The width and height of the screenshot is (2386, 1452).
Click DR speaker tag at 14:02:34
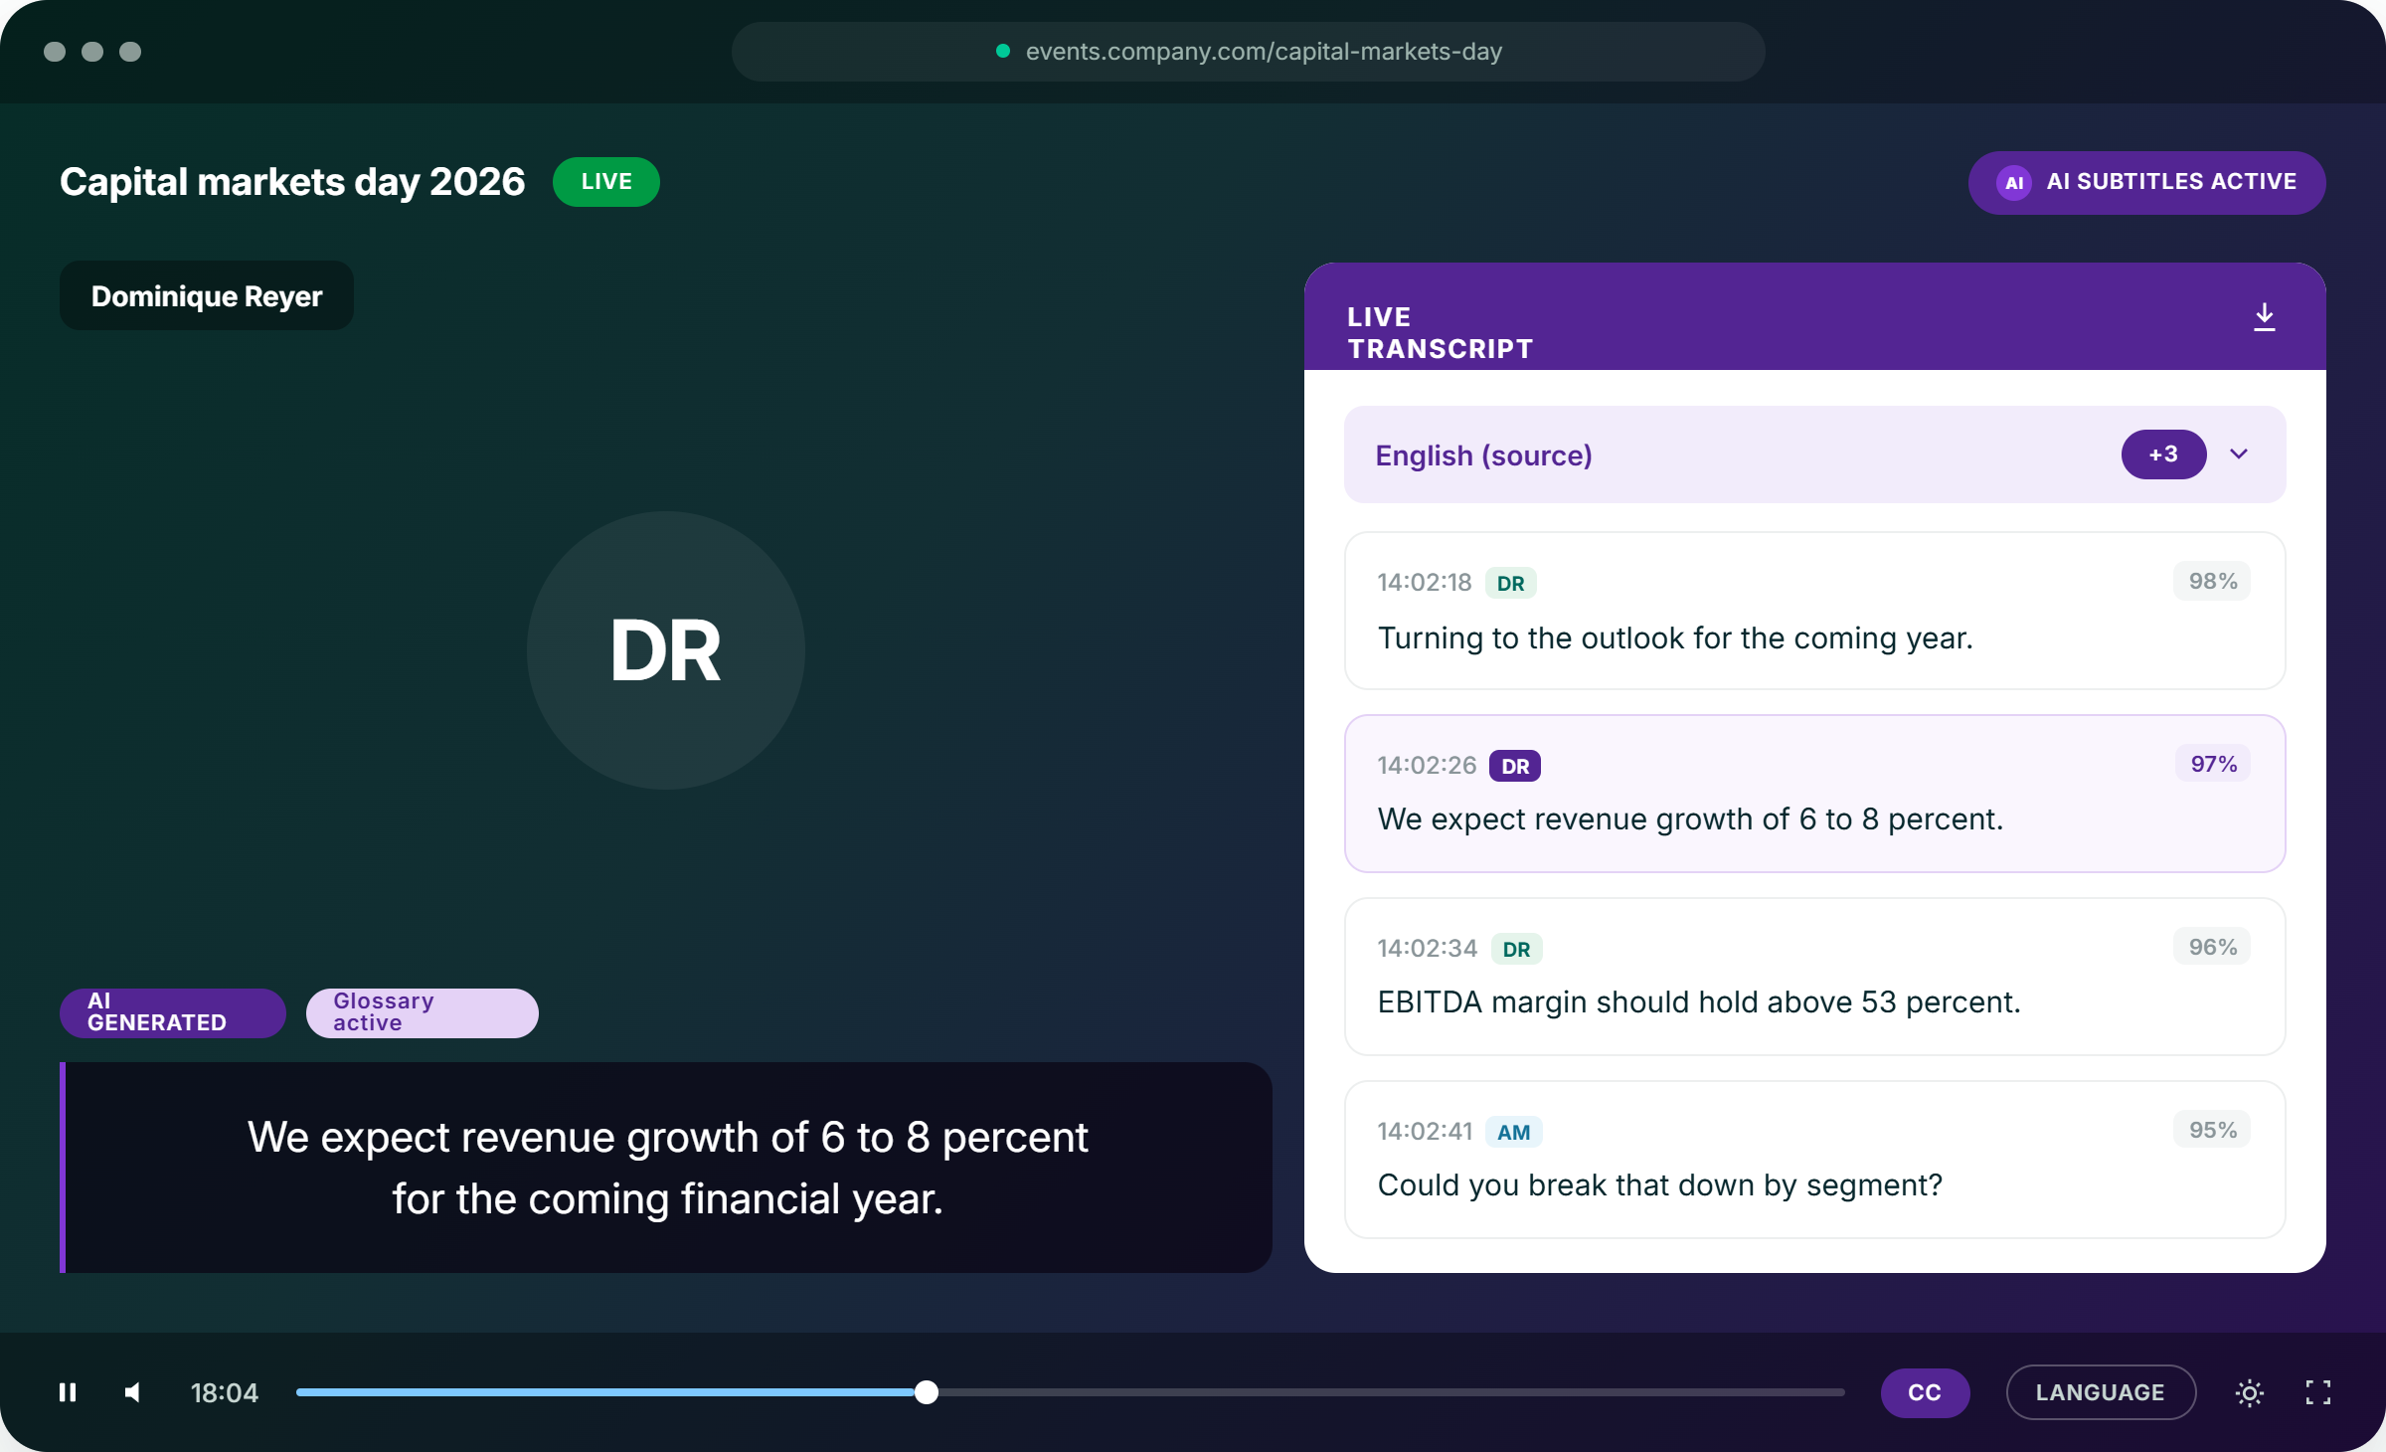1517,949
